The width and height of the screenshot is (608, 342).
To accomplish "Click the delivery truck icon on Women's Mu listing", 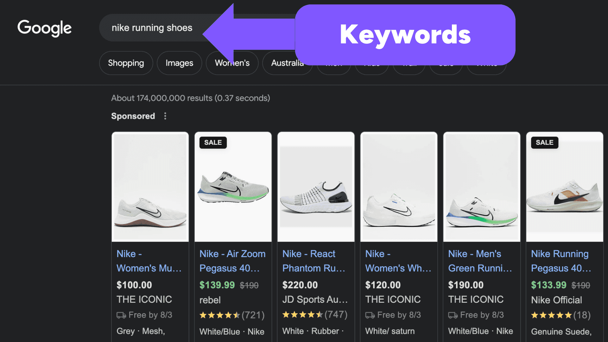I will coord(122,315).
